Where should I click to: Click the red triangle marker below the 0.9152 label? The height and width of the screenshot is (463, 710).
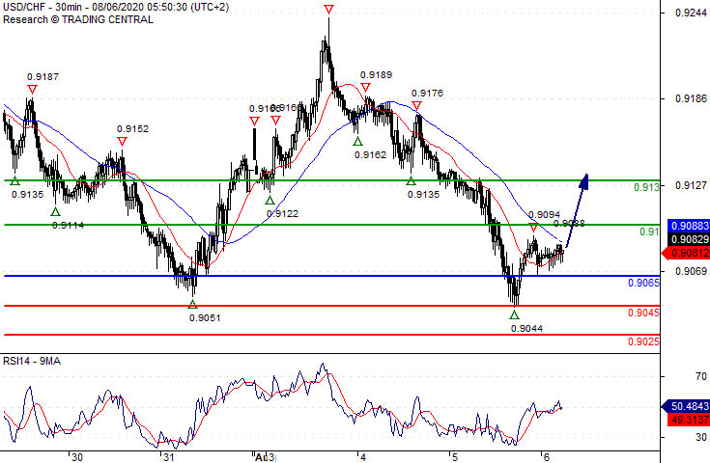click(122, 142)
